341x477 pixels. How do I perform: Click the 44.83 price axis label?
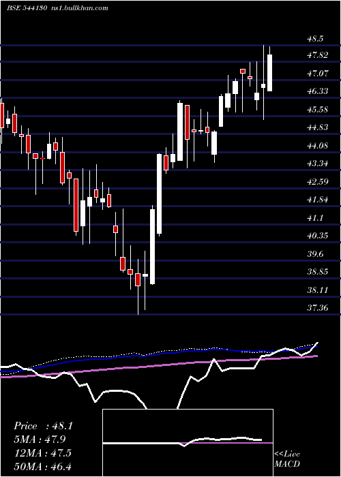click(x=318, y=127)
